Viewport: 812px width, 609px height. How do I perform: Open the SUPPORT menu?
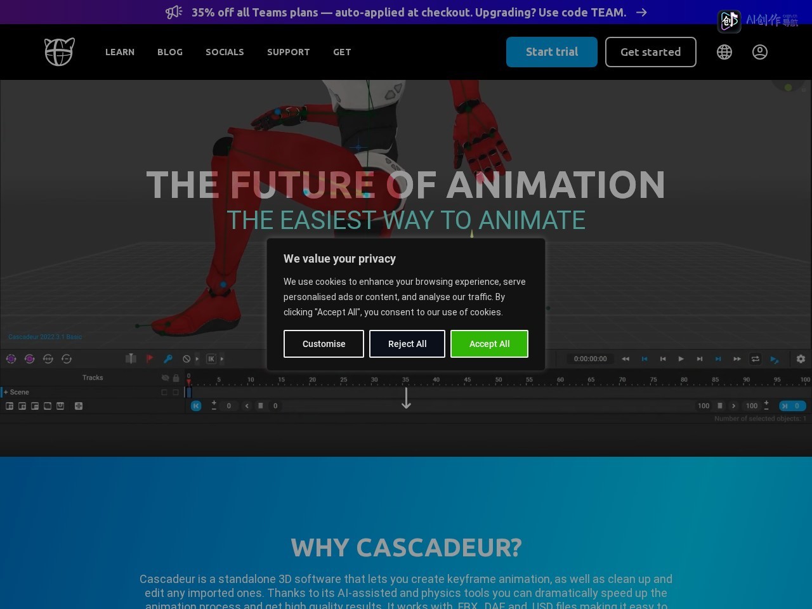click(x=289, y=52)
